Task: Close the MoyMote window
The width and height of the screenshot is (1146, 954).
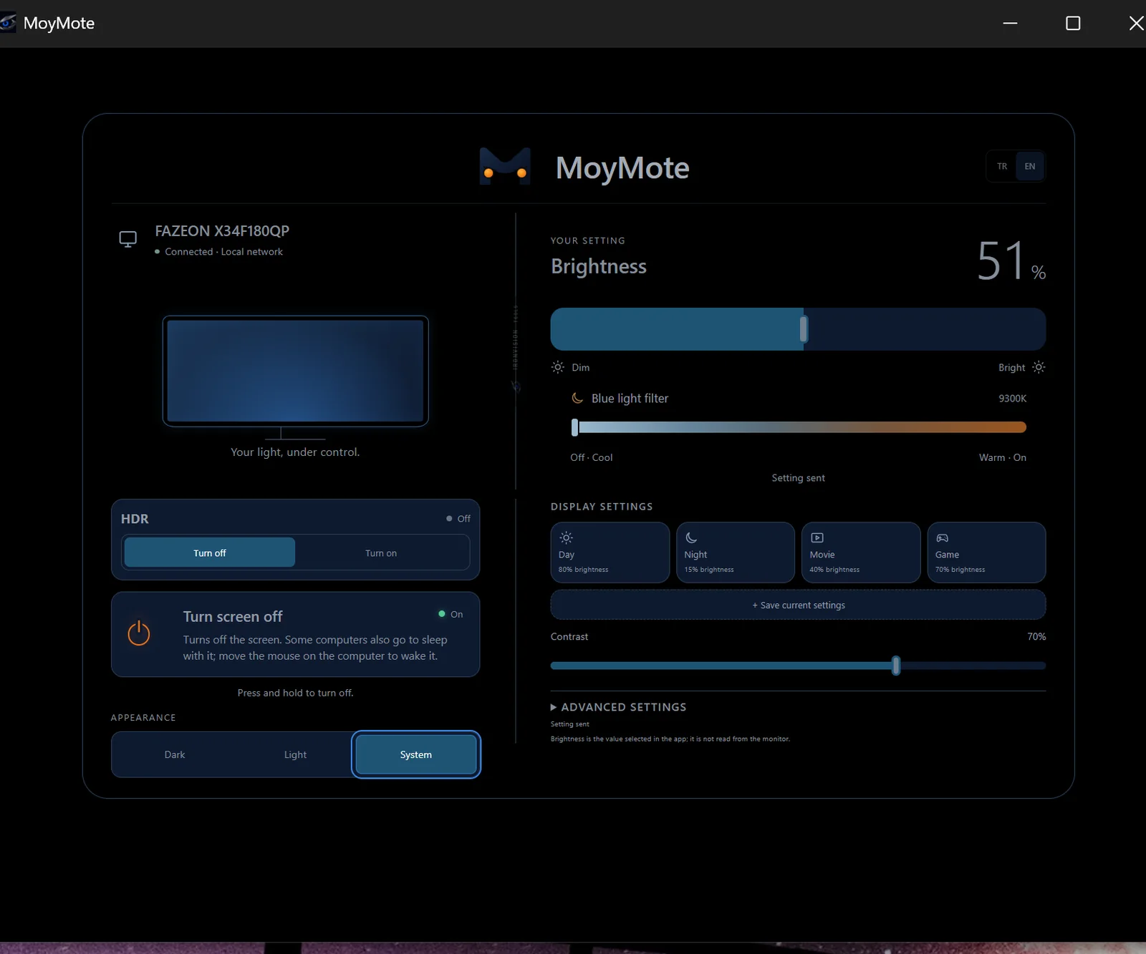Action: (1135, 23)
